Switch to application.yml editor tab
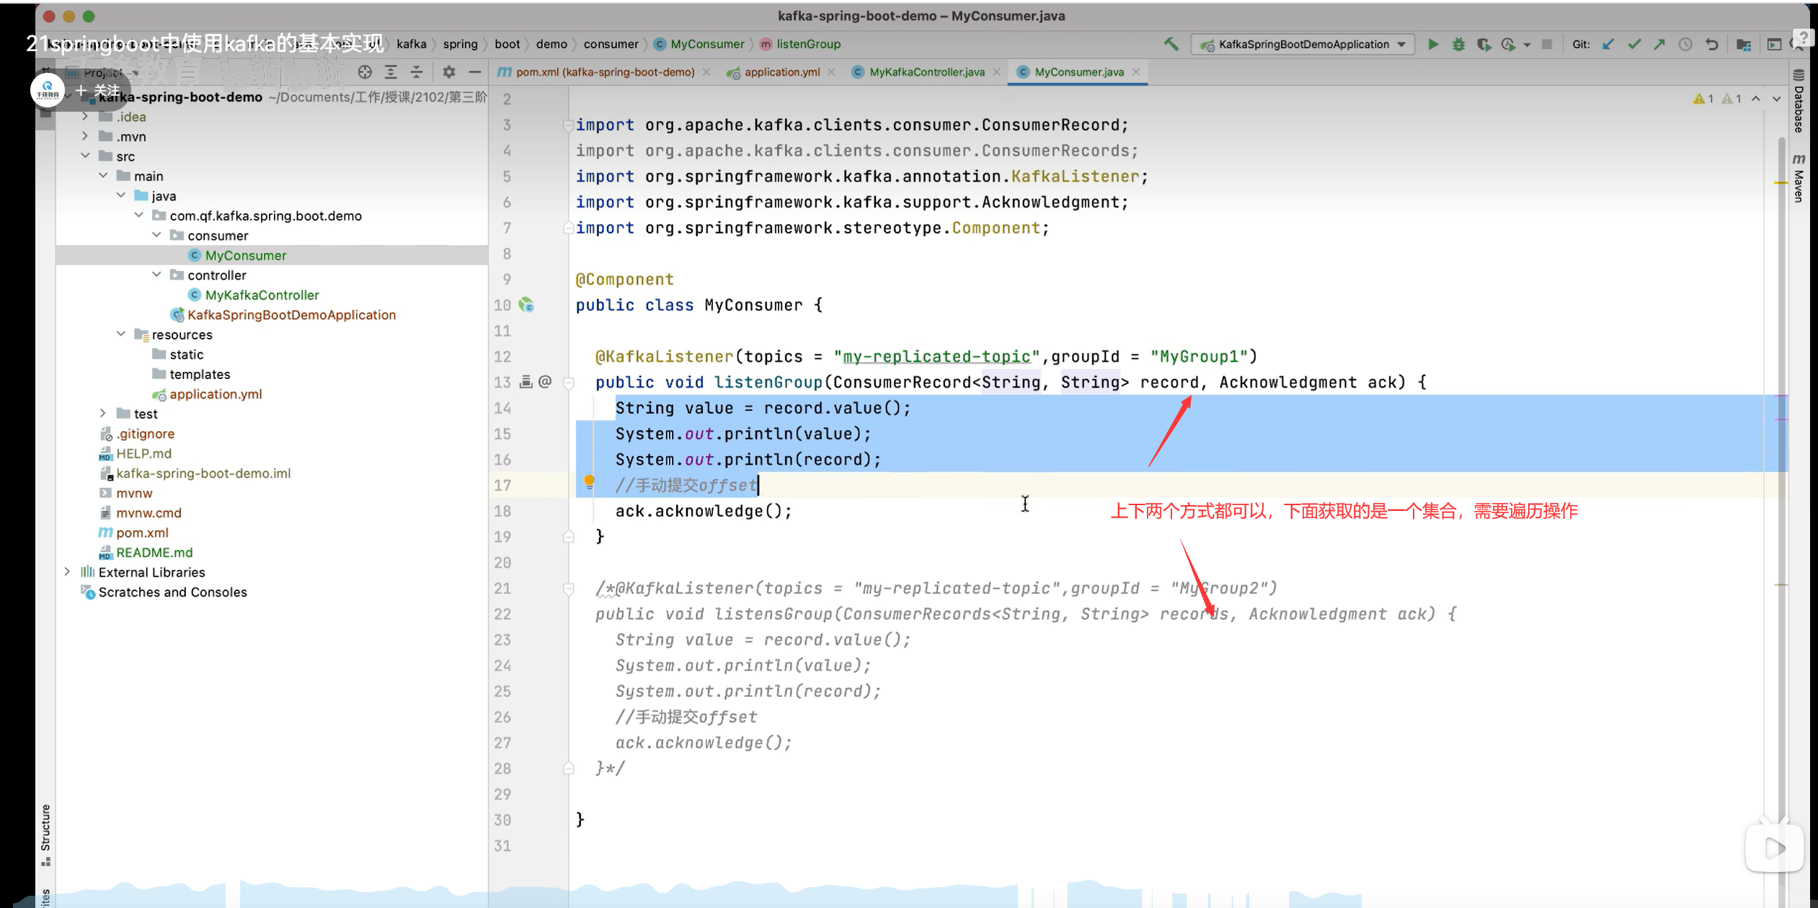This screenshot has width=1818, height=908. [x=781, y=71]
